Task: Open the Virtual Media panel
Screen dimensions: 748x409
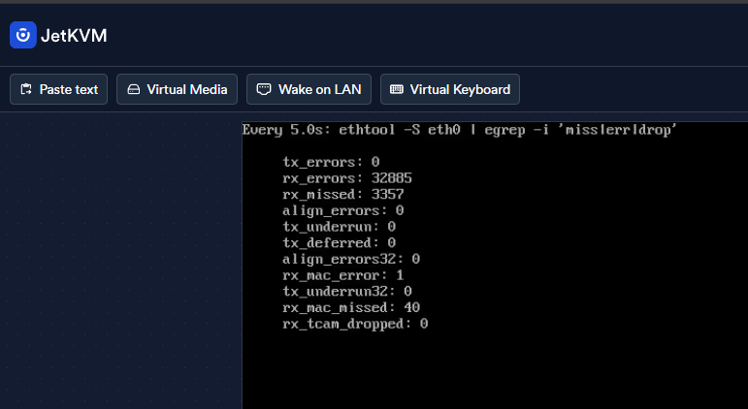Action: pyautogui.click(x=177, y=89)
